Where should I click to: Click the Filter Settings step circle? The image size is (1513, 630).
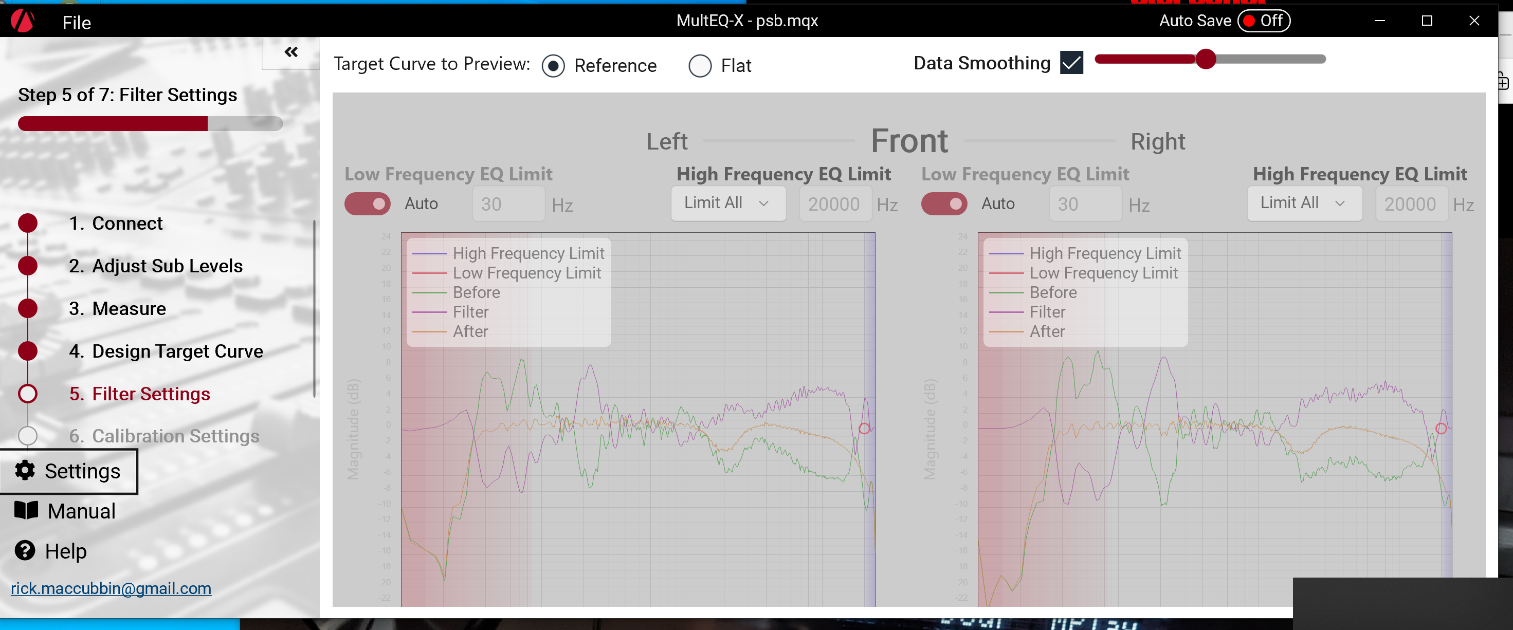pos(28,394)
